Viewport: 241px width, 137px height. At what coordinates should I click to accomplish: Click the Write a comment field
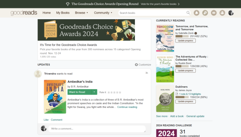click(97, 129)
